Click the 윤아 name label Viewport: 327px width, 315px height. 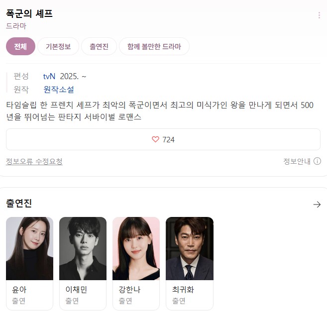tap(19, 290)
